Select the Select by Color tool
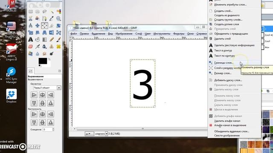Screen dimensions: 273x153 click(59, 11)
